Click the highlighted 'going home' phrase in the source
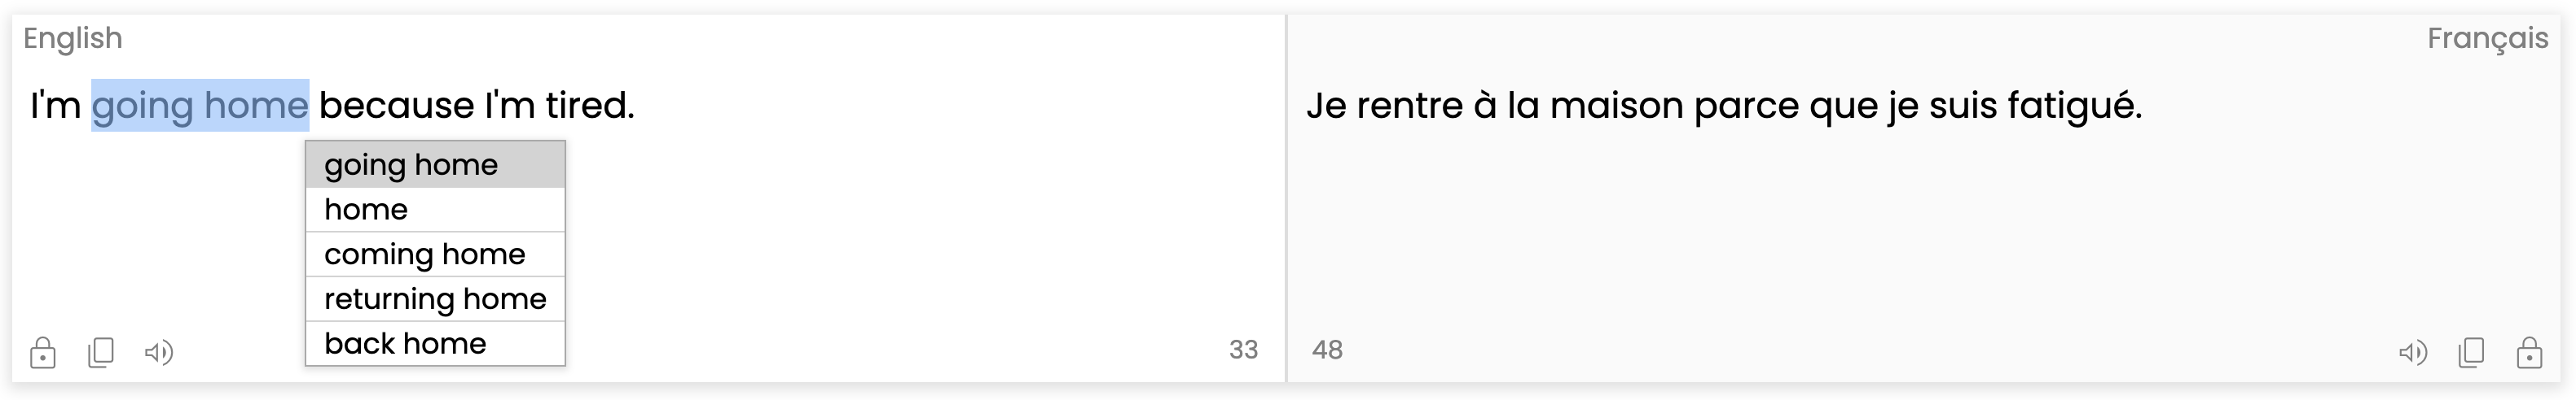This screenshot has height=400, width=2576. point(200,106)
